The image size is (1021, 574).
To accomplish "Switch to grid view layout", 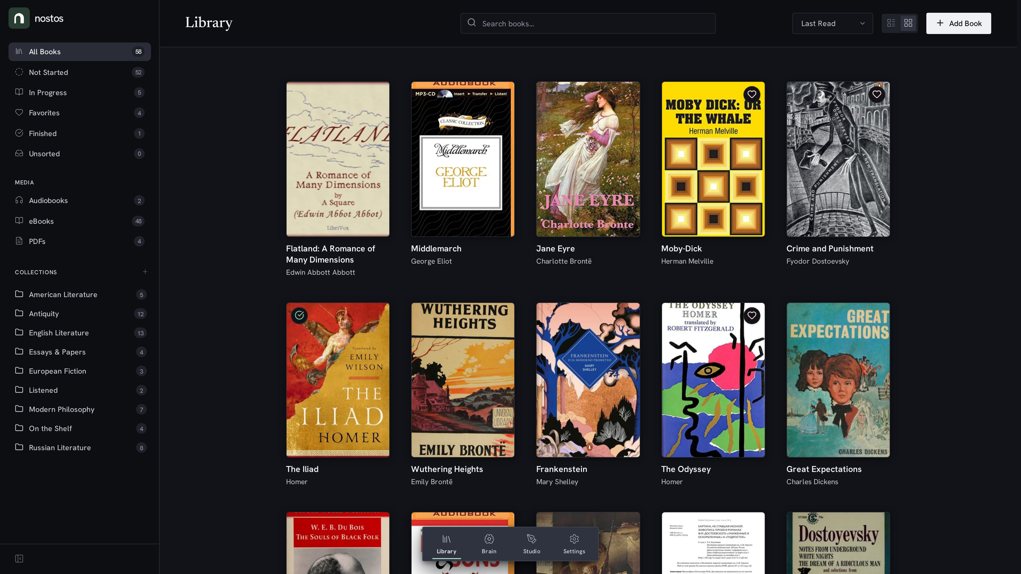I will 908,23.
